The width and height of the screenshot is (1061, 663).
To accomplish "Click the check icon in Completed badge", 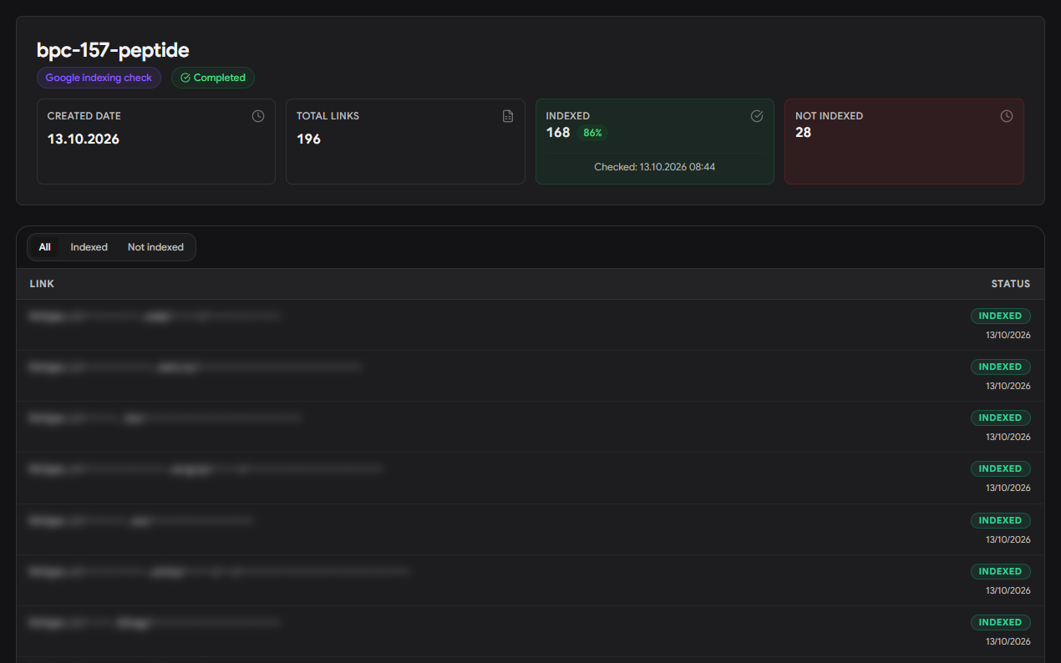I will [185, 78].
